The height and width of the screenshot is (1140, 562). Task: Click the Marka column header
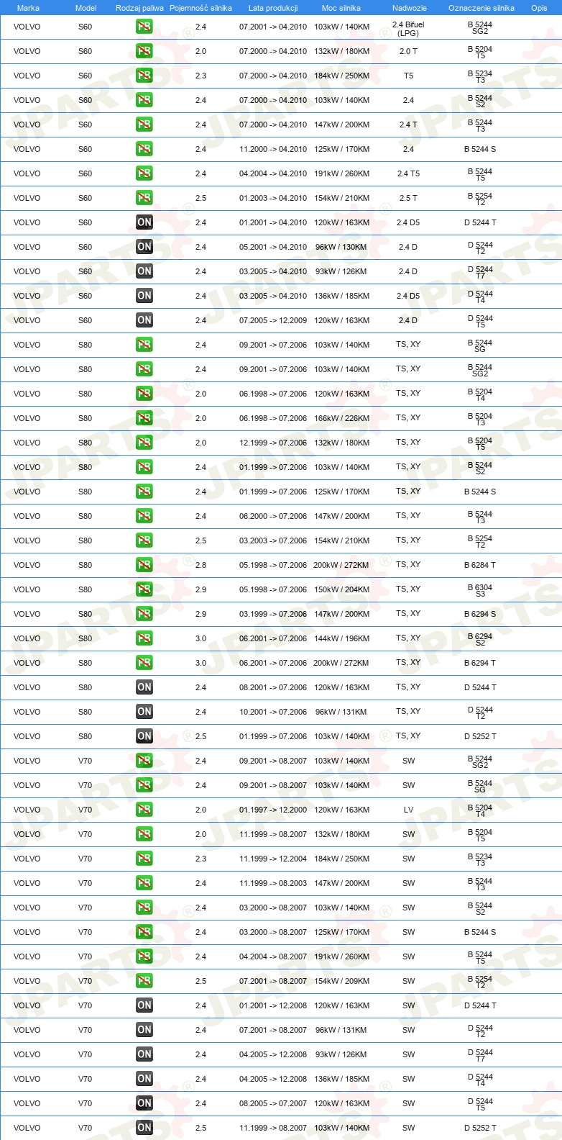click(x=28, y=8)
